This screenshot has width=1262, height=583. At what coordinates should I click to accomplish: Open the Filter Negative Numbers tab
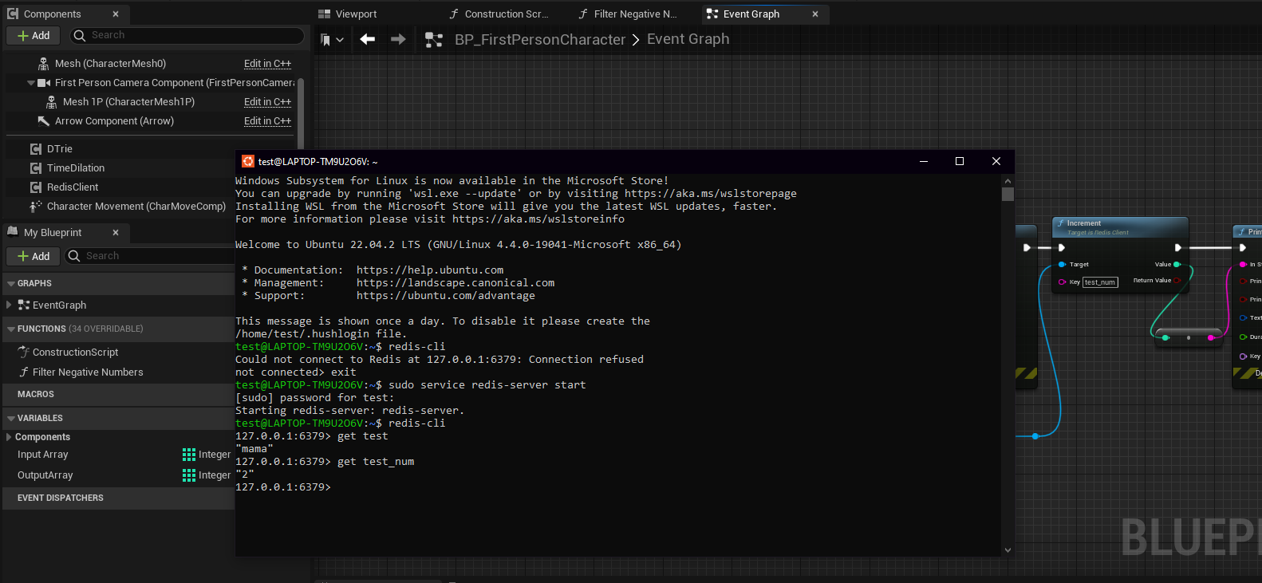(628, 14)
